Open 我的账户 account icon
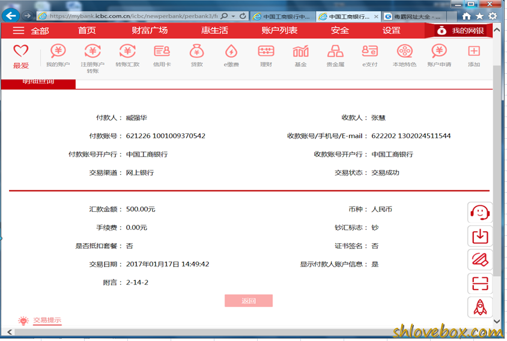This screenshot has width=507, height=341. [58, 51]
